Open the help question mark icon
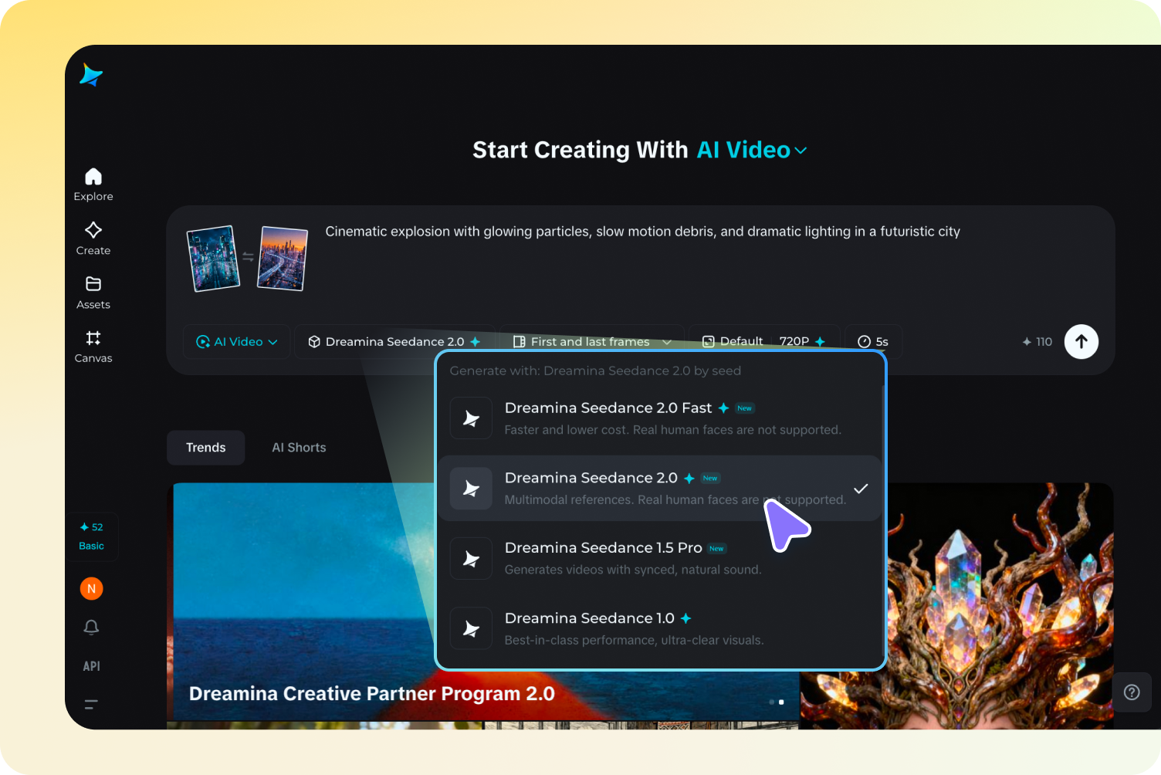The width and height of the screenshot is (1161, 775). 1132,692
